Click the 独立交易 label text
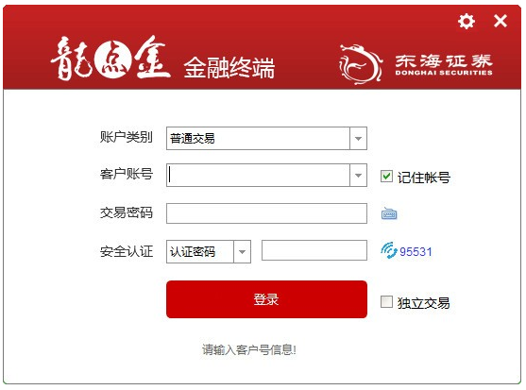This screenshot has width=526, height=390. point(424,303)
